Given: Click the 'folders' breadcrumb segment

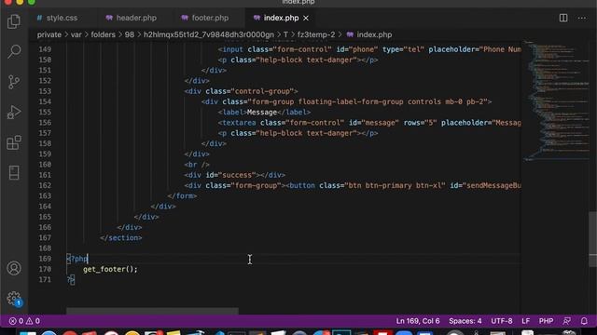Looking at the screenshot, I should tap(103, 34).
